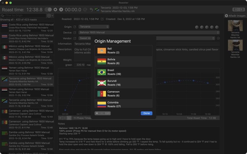Open the lower Tanzania Mbamba Namku AA thumbnail
This screenshot has height=154, width=247.
pyautogui.click(x=235, y=45)
